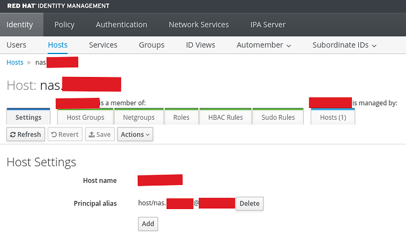
Task: Click the 'is a member of:' label
Action: (x=123, y=103)
